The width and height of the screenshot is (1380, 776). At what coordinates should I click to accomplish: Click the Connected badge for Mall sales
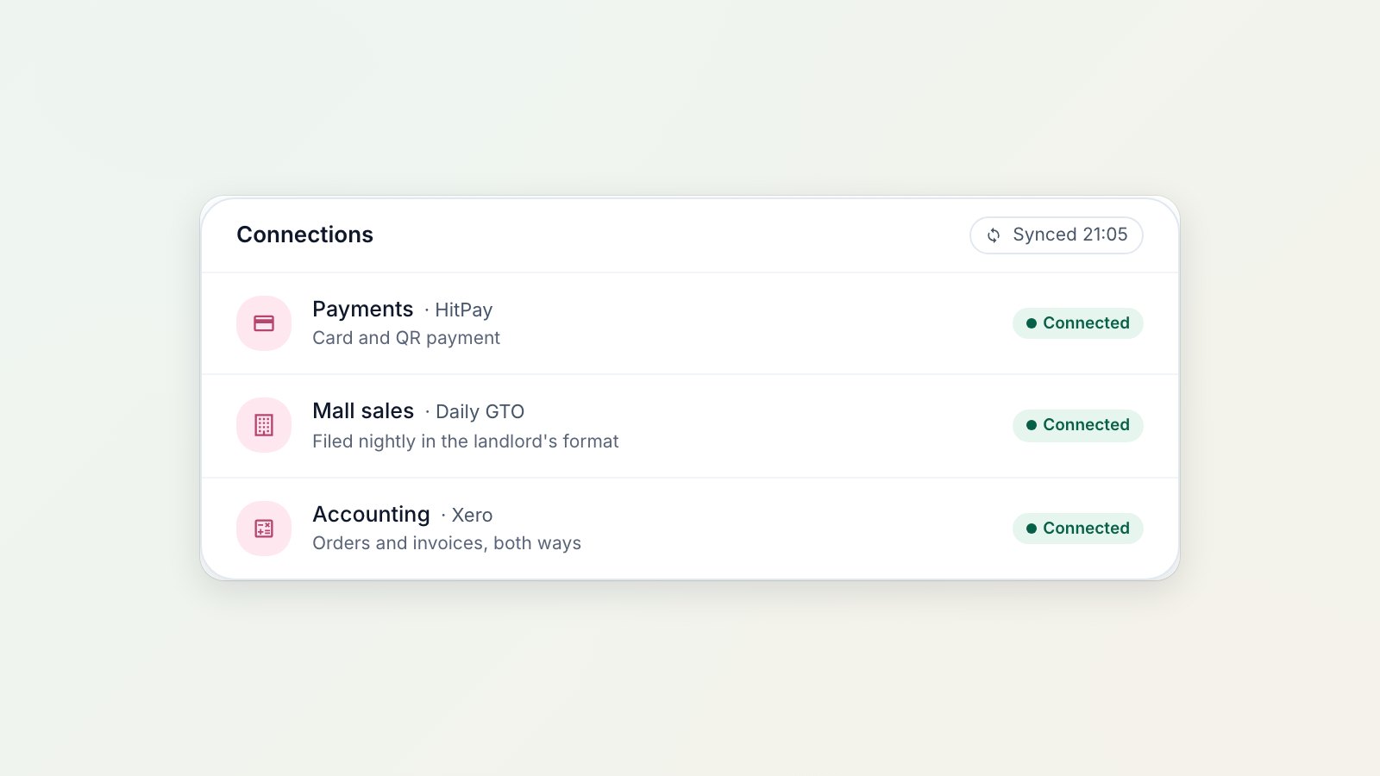point(1078,425)
